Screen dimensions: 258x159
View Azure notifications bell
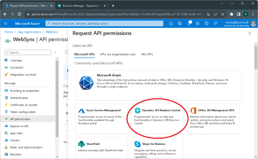[189, 23]
